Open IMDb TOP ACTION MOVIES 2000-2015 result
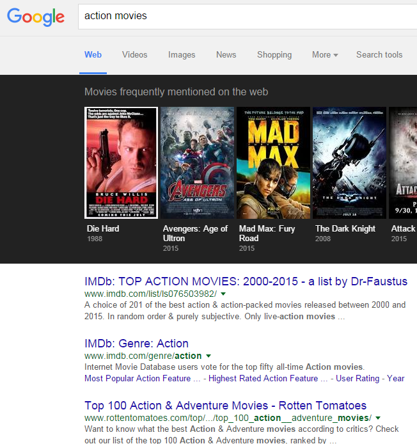417x444 pixels. pyautogui.click(x=246, y=281)
